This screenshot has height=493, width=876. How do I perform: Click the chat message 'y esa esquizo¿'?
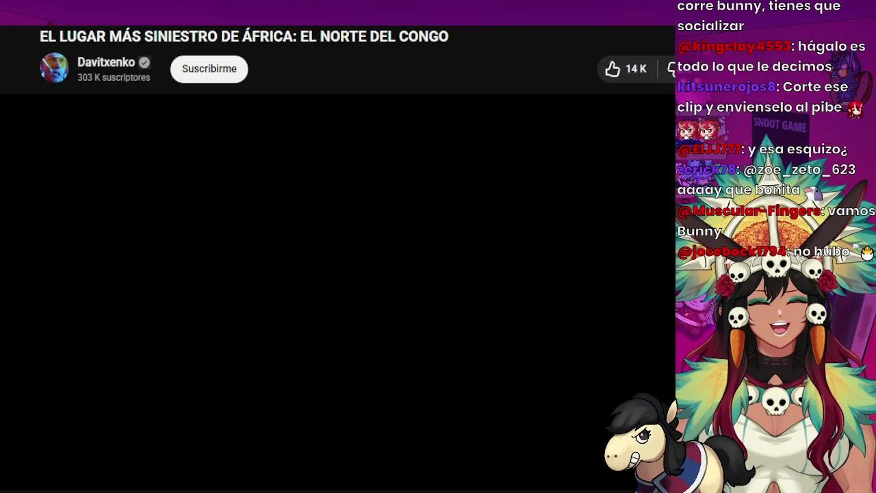coord(797,149)
